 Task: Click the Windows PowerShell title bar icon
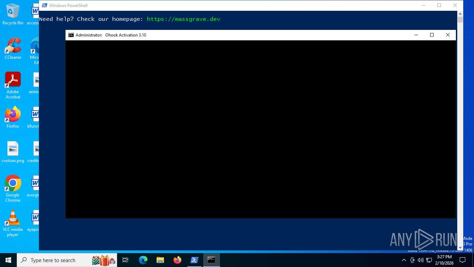45,5
